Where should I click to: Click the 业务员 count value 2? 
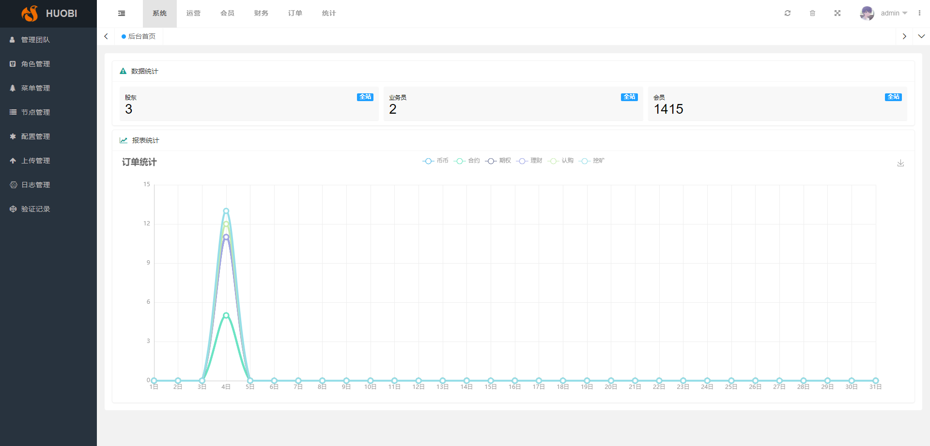[393, 109]
